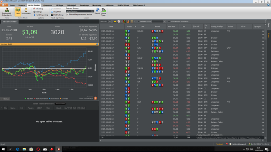Switch to the Opponents ribbon tab
Image resolution: width=271 pixels, height=152 pixels.
[x=48, y=5]
